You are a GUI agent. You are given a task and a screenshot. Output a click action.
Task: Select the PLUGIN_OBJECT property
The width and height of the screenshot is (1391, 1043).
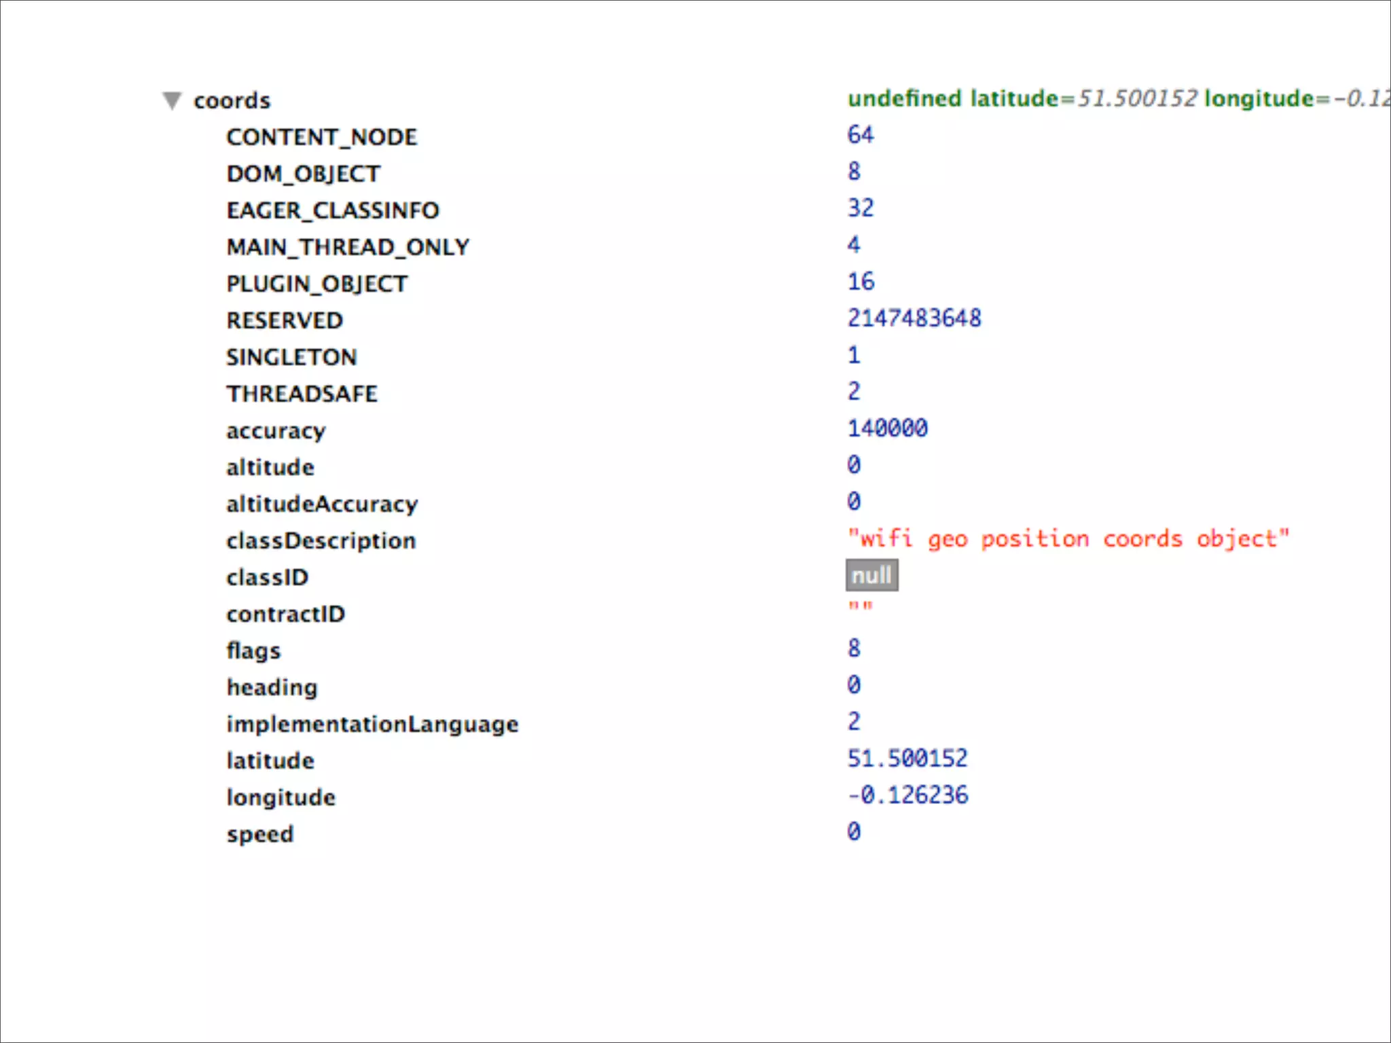point(317,284)
